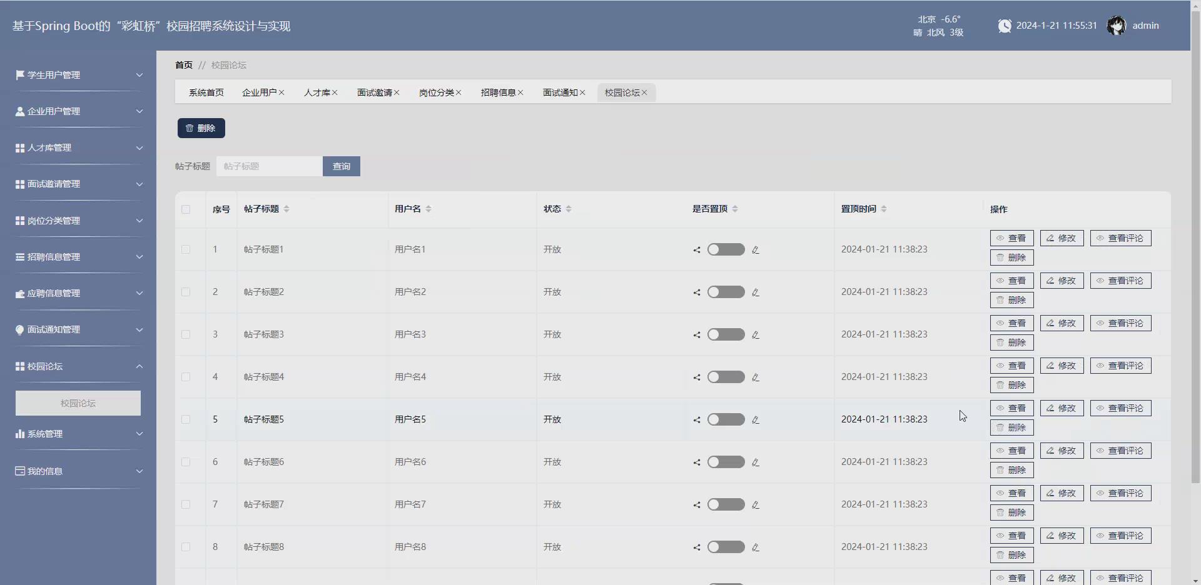Click the bar chart icon of 系统管理
The image size is (1201, 585).
pos(20,434)
